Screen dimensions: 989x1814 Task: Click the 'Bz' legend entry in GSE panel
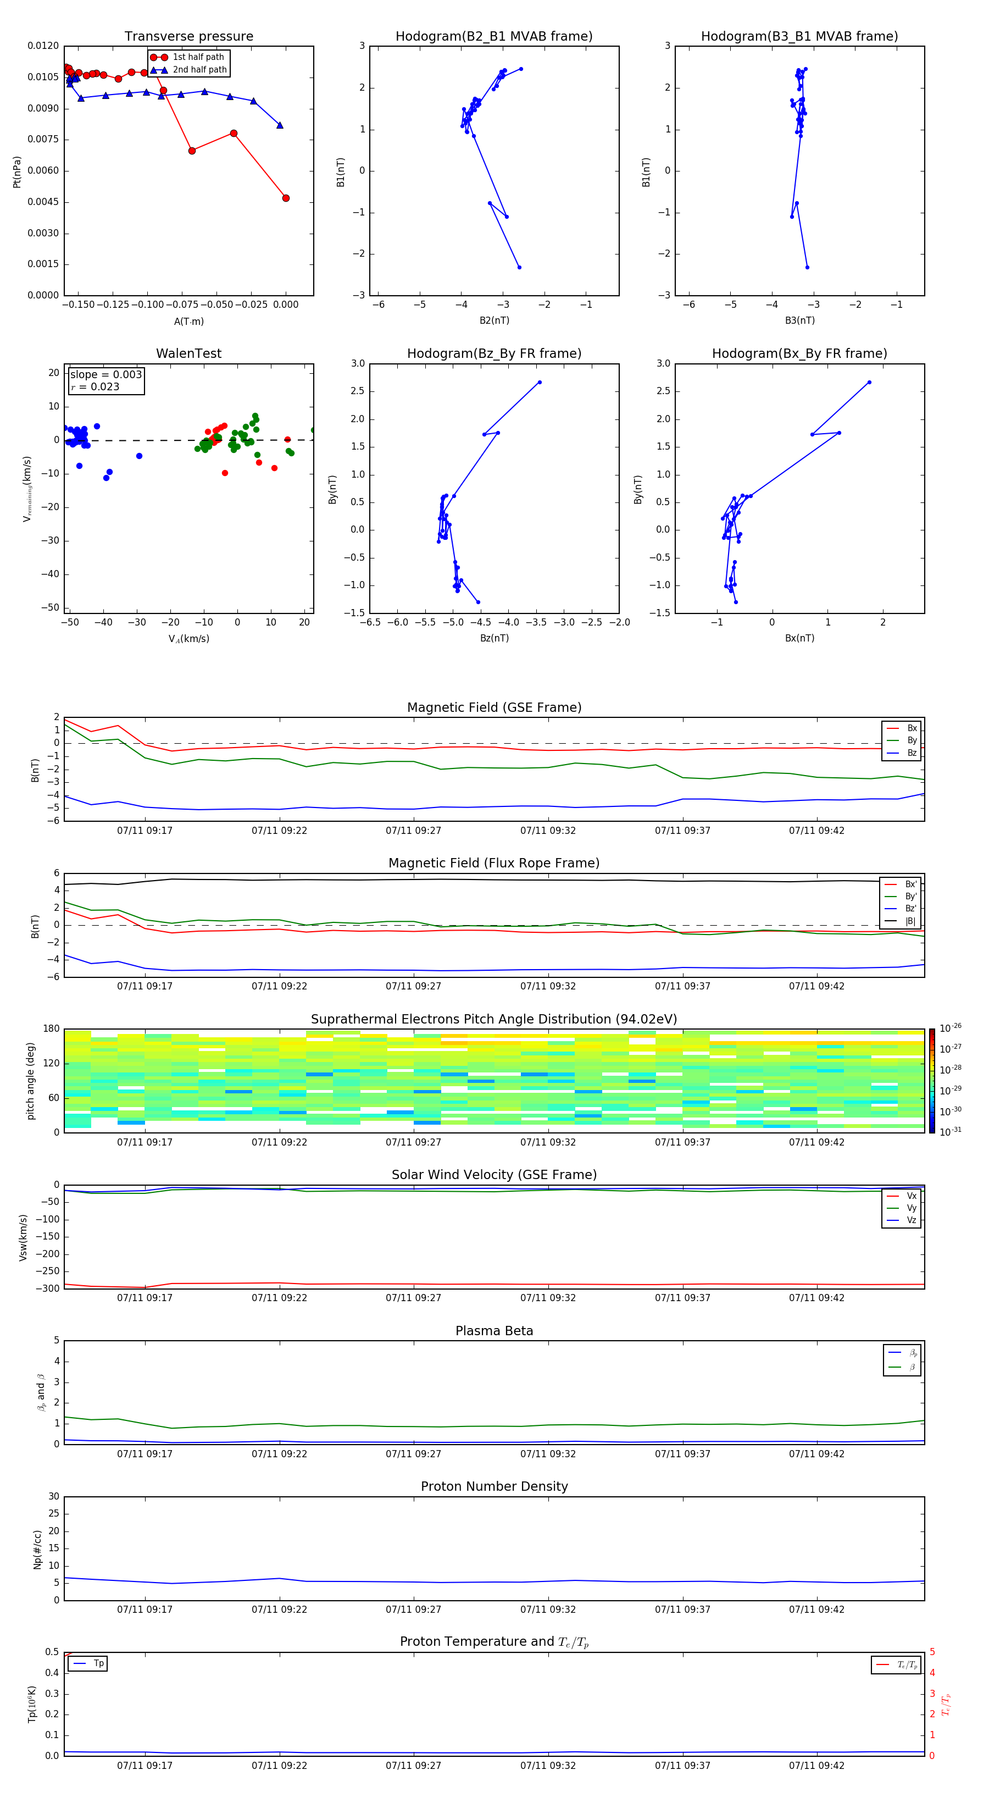click(902, 753)
